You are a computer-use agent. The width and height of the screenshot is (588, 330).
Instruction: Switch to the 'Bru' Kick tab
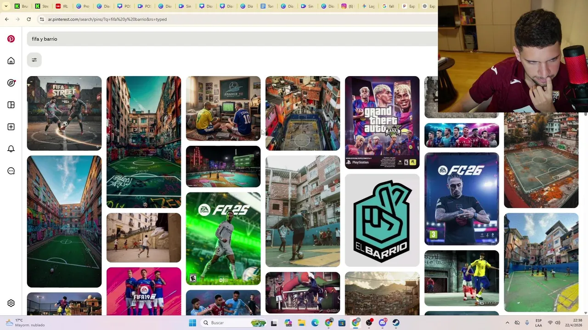pyautogui.click(x=21, y=6)
